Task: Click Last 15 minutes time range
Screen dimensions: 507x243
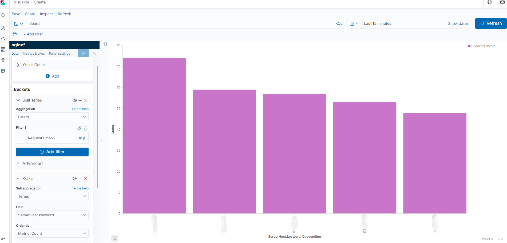Action: click(x=378, y=23)
